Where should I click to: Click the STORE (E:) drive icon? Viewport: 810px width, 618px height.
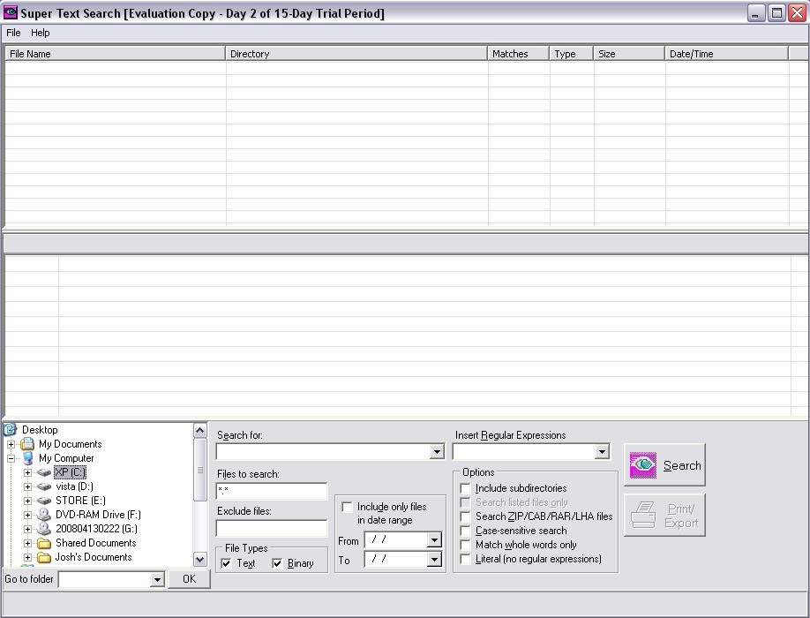click(x=44, y=501)
